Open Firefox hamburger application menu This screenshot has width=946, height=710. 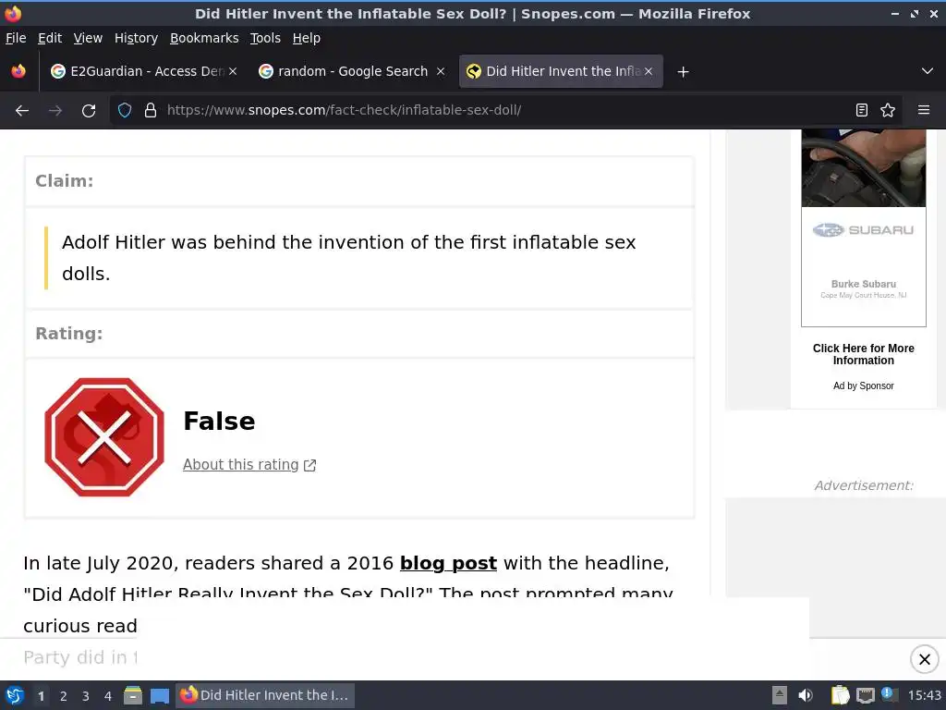tap(924, 110)
